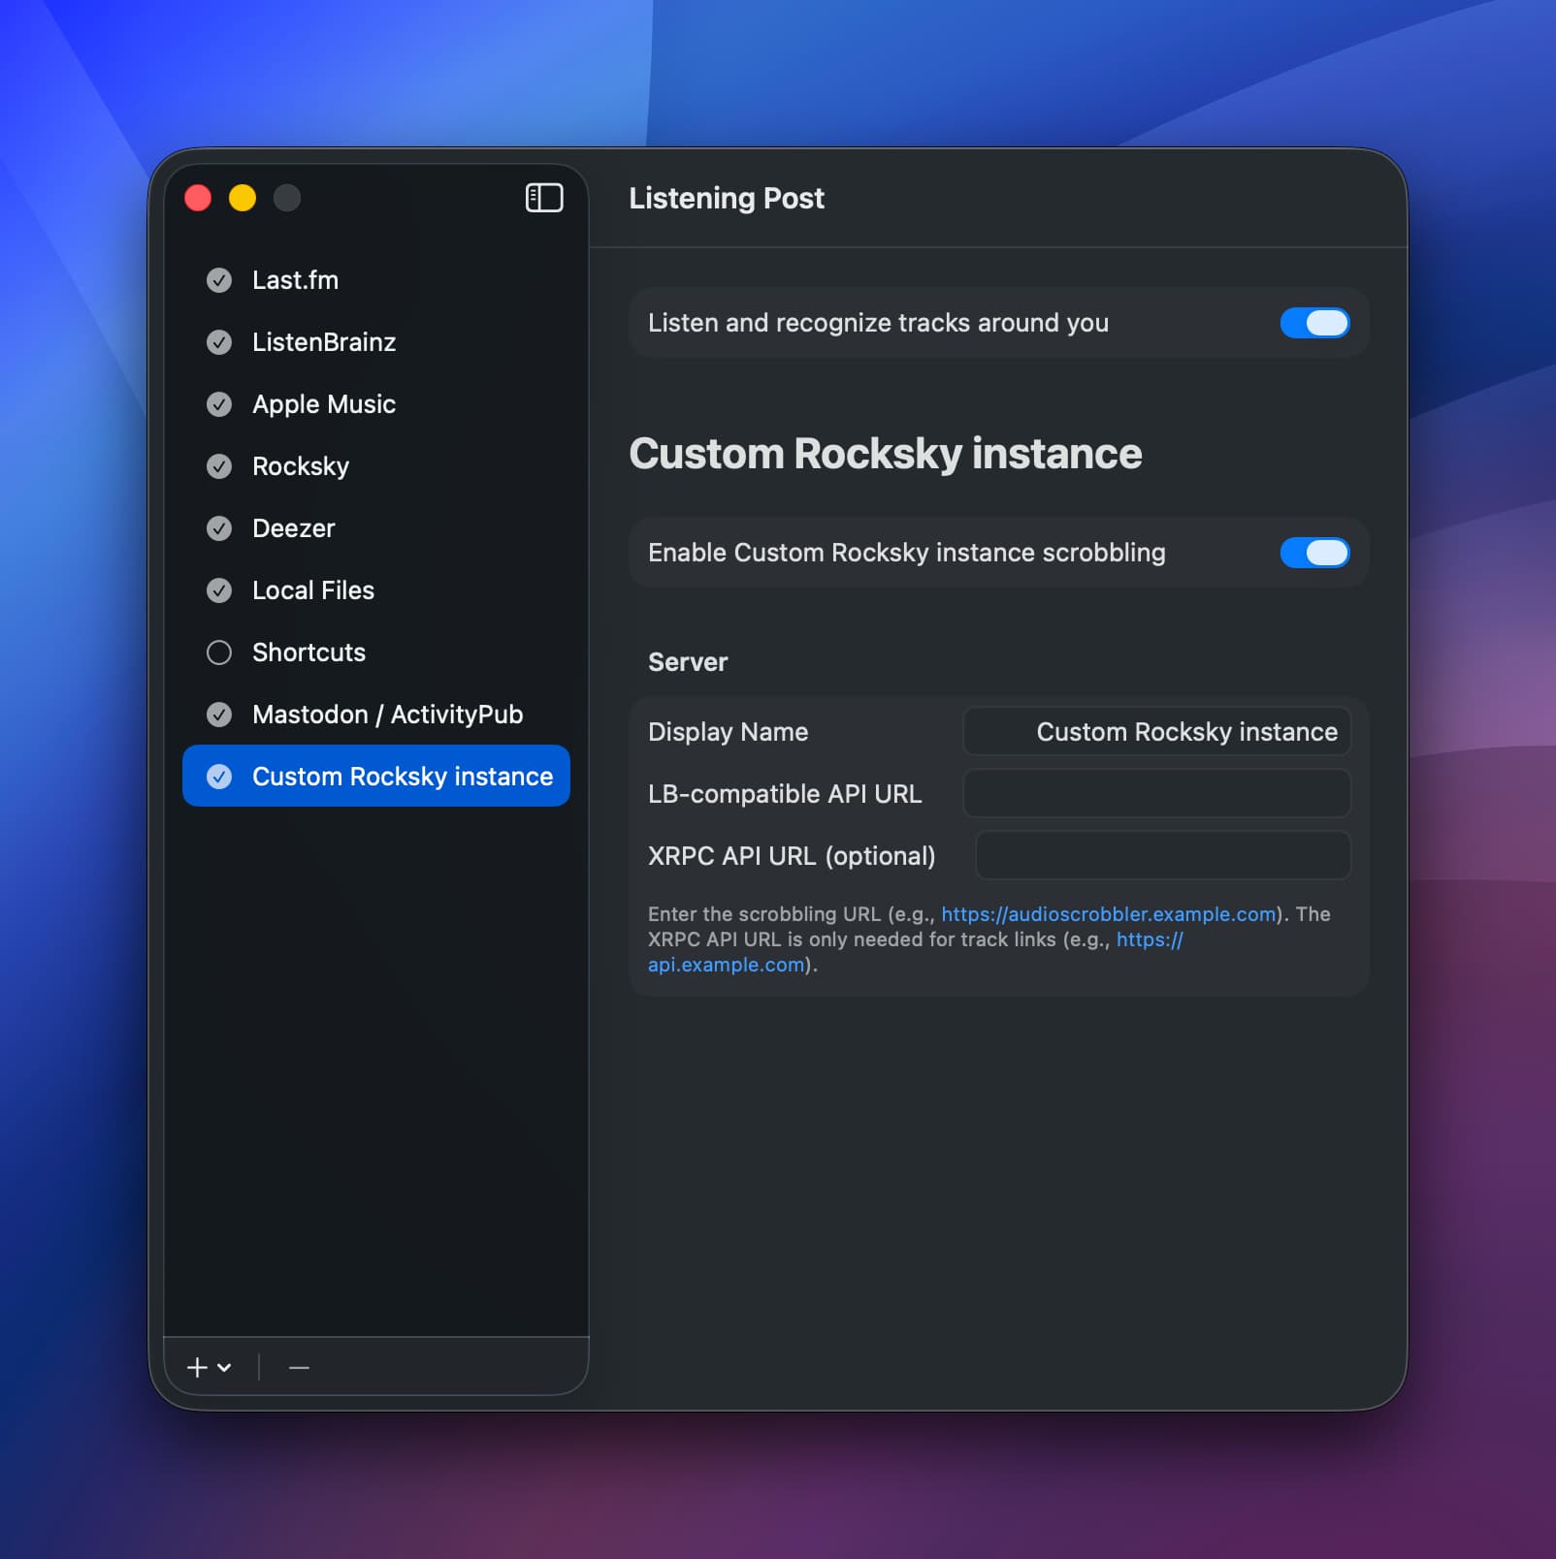
Task: Click the Deezer checkmark status icon
Action: tap(219, 528)
